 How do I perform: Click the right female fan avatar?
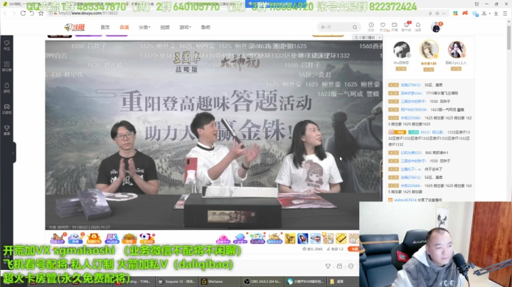click(457, 50)
